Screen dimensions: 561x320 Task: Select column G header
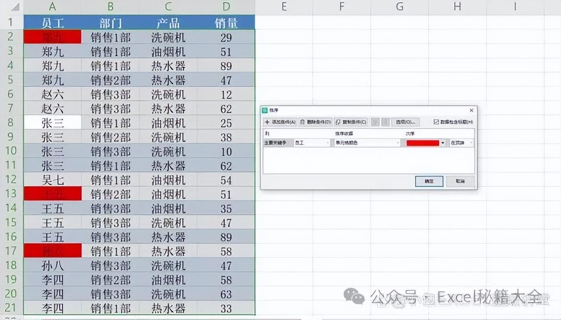[400, 7]
